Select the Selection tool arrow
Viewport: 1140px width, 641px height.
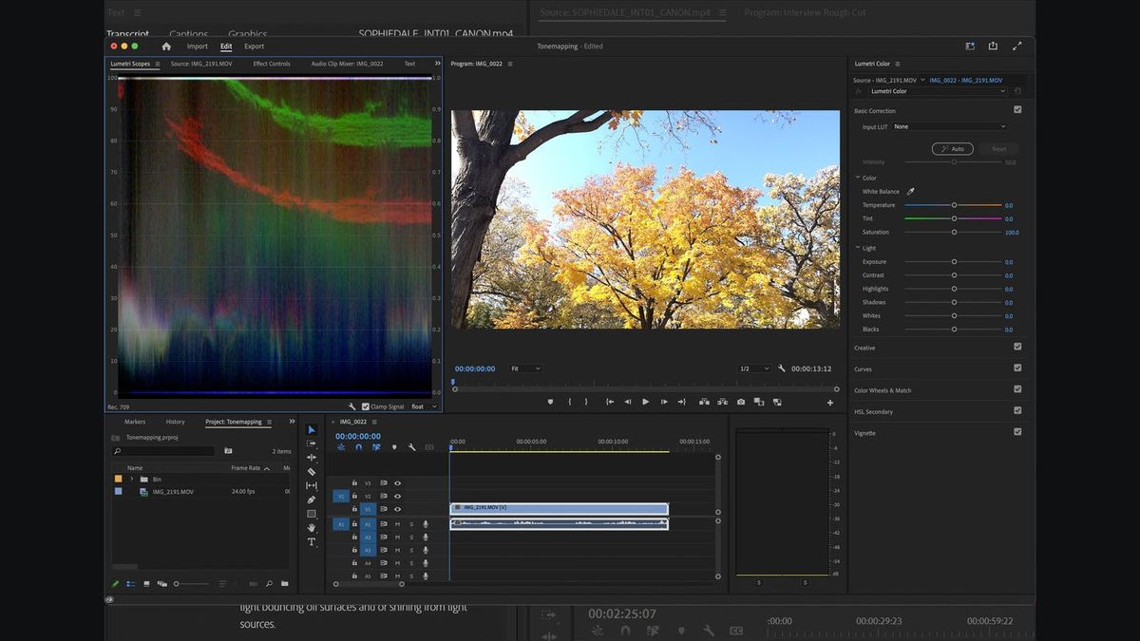[312, 430]
